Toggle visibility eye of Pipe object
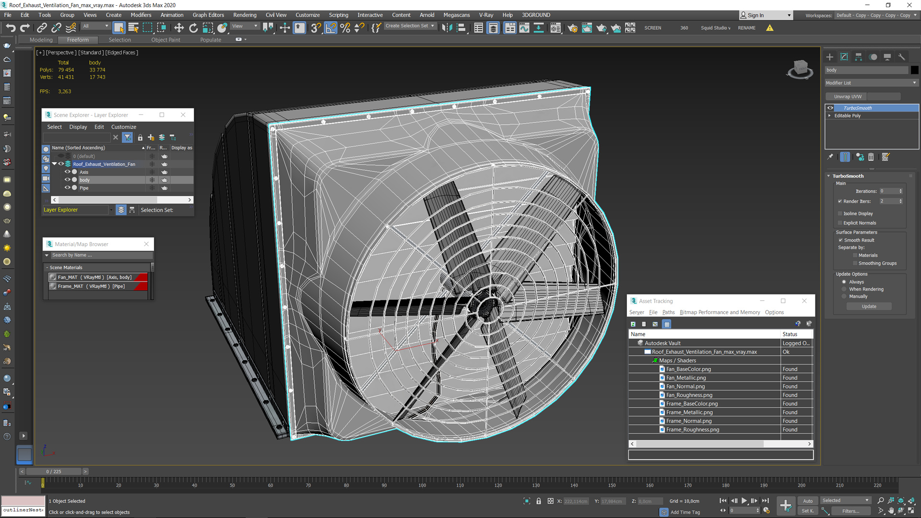The height and width of the screenshot is (518, 921). click(68, 188)
